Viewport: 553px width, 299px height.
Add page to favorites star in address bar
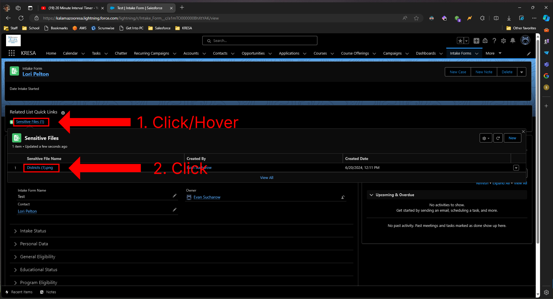[x=416, y=18]
